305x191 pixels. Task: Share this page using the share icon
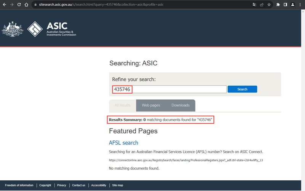coord(262,5)
